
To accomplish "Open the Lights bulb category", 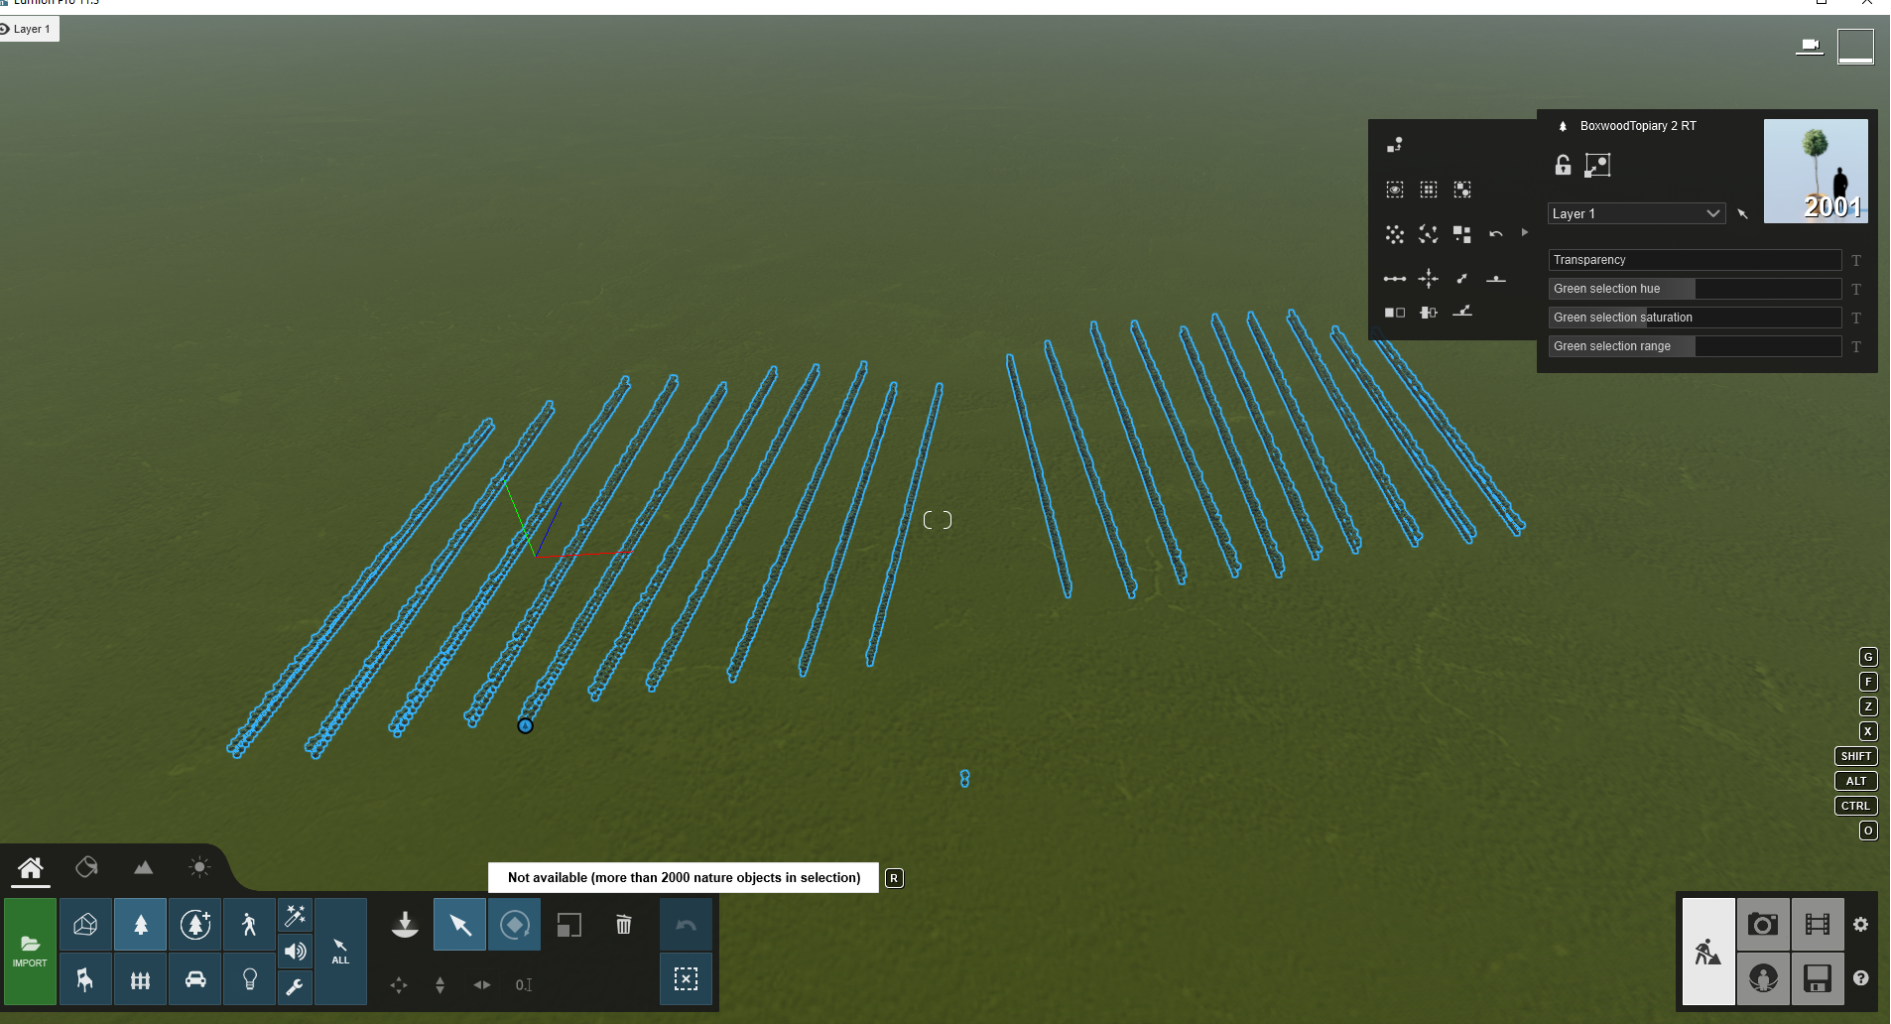I will (250, 980).
